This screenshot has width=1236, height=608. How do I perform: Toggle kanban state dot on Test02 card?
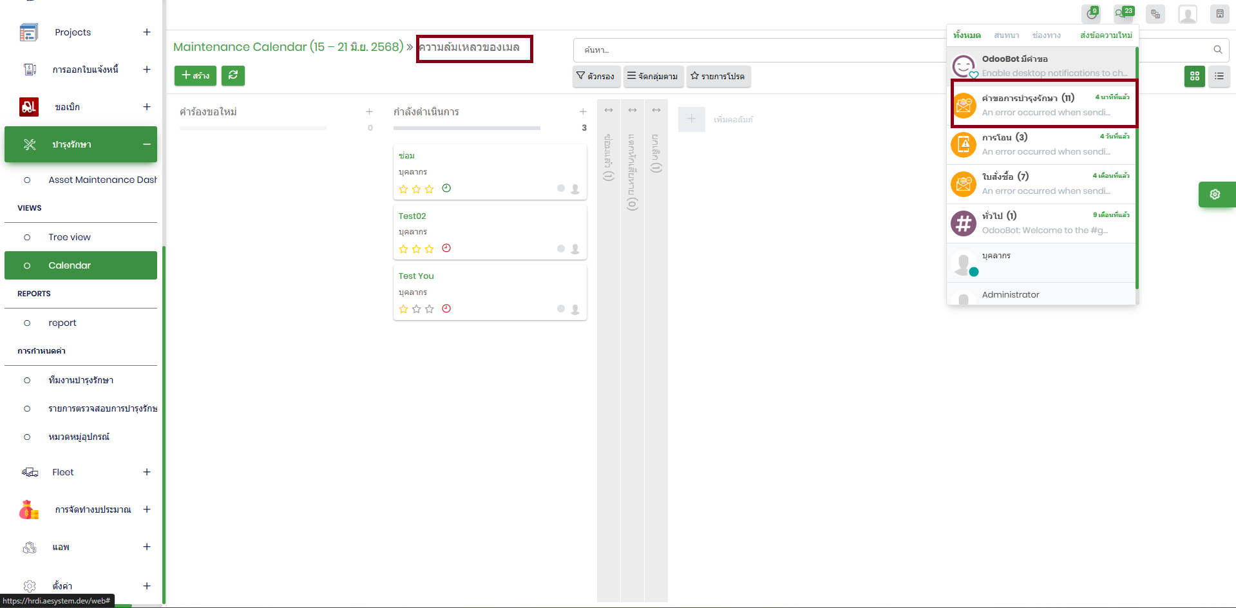coord(561,249)
